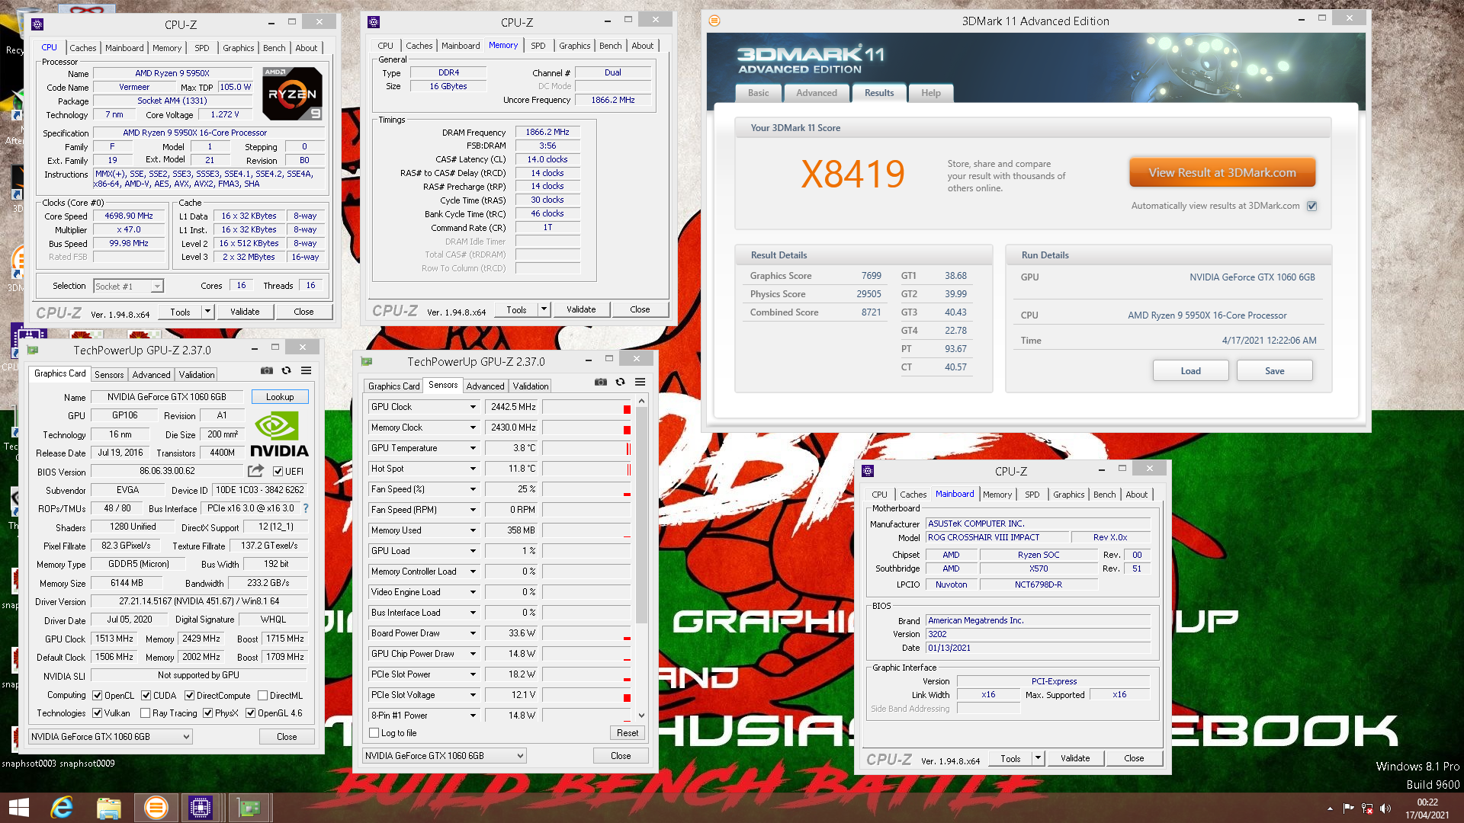Toggle the Ray Tracing checkbox

[146, 713]
